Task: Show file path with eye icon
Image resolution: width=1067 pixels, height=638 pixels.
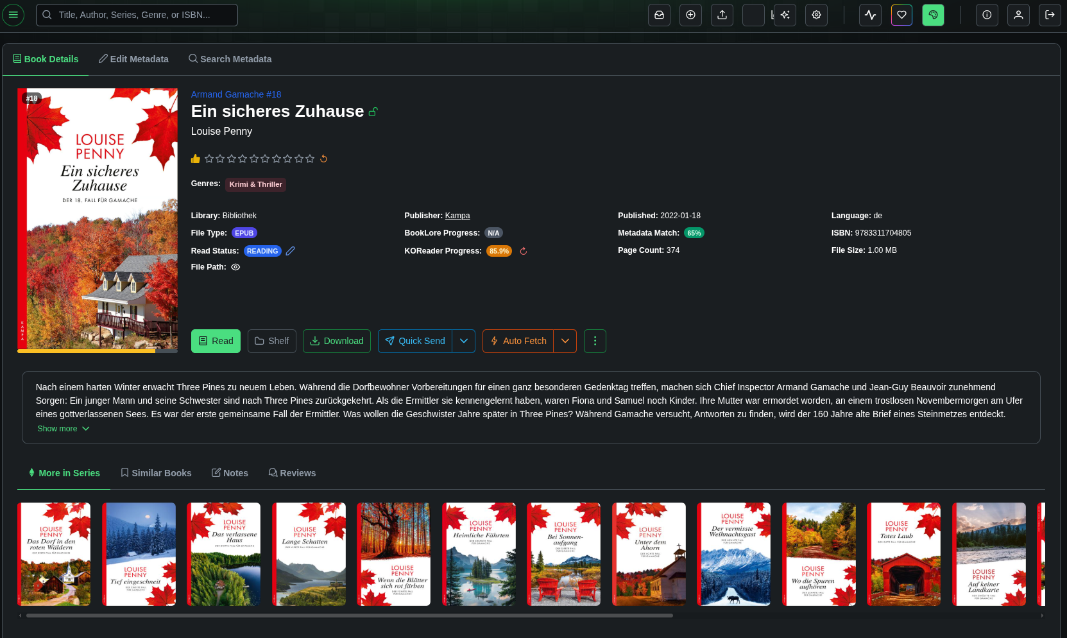Action: [235, 267]
